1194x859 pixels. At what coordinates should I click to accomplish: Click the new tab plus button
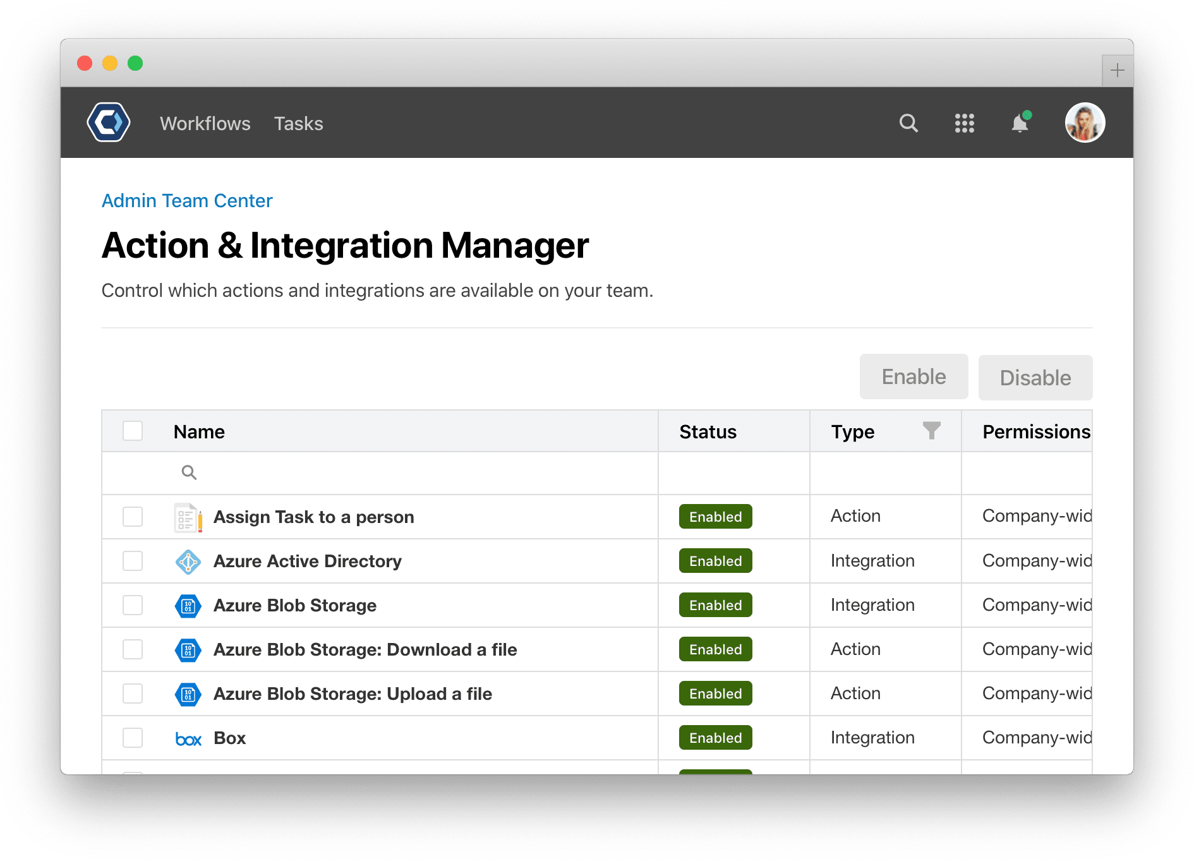pos(1117,70)
